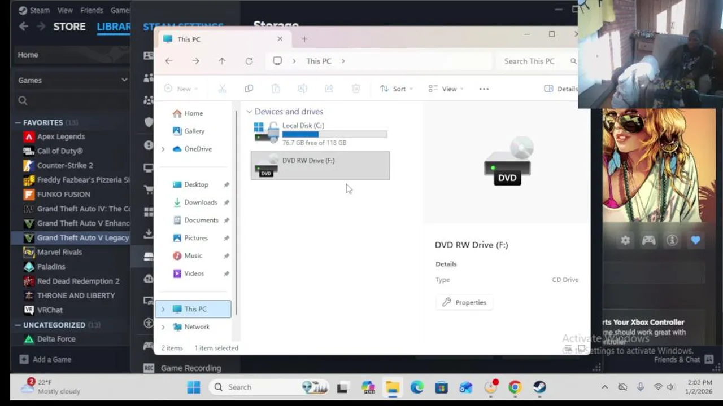The width and height of the screenshot is (723, 406).
Task: Open the See more options menu
Action: (484, 89)
